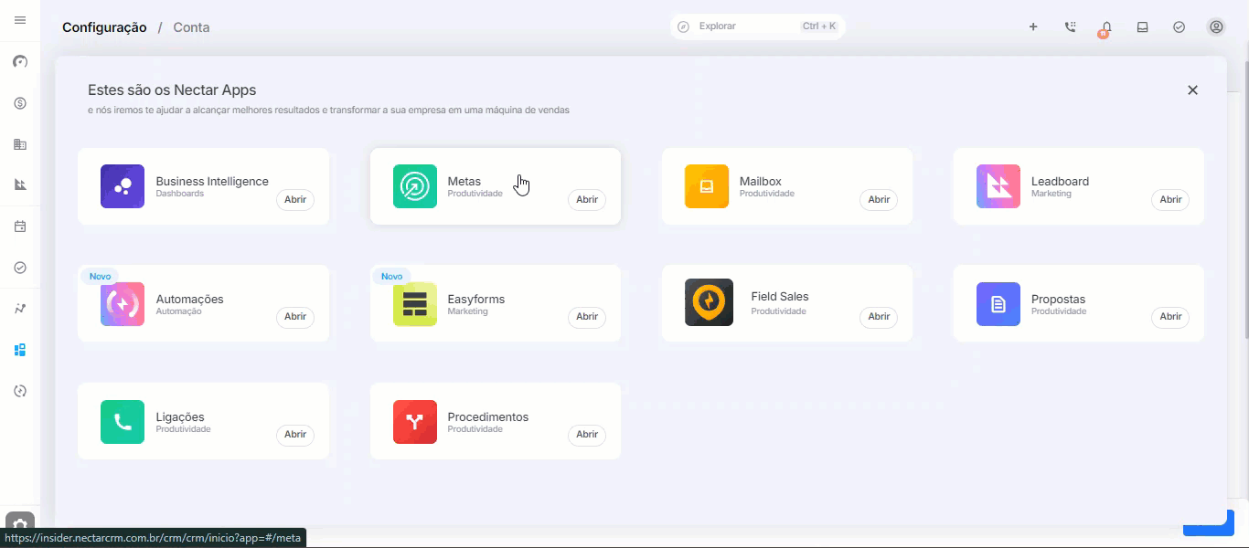Click the Metas app icon
This screenshot has height=548, width=1249.
coord(415,186)
